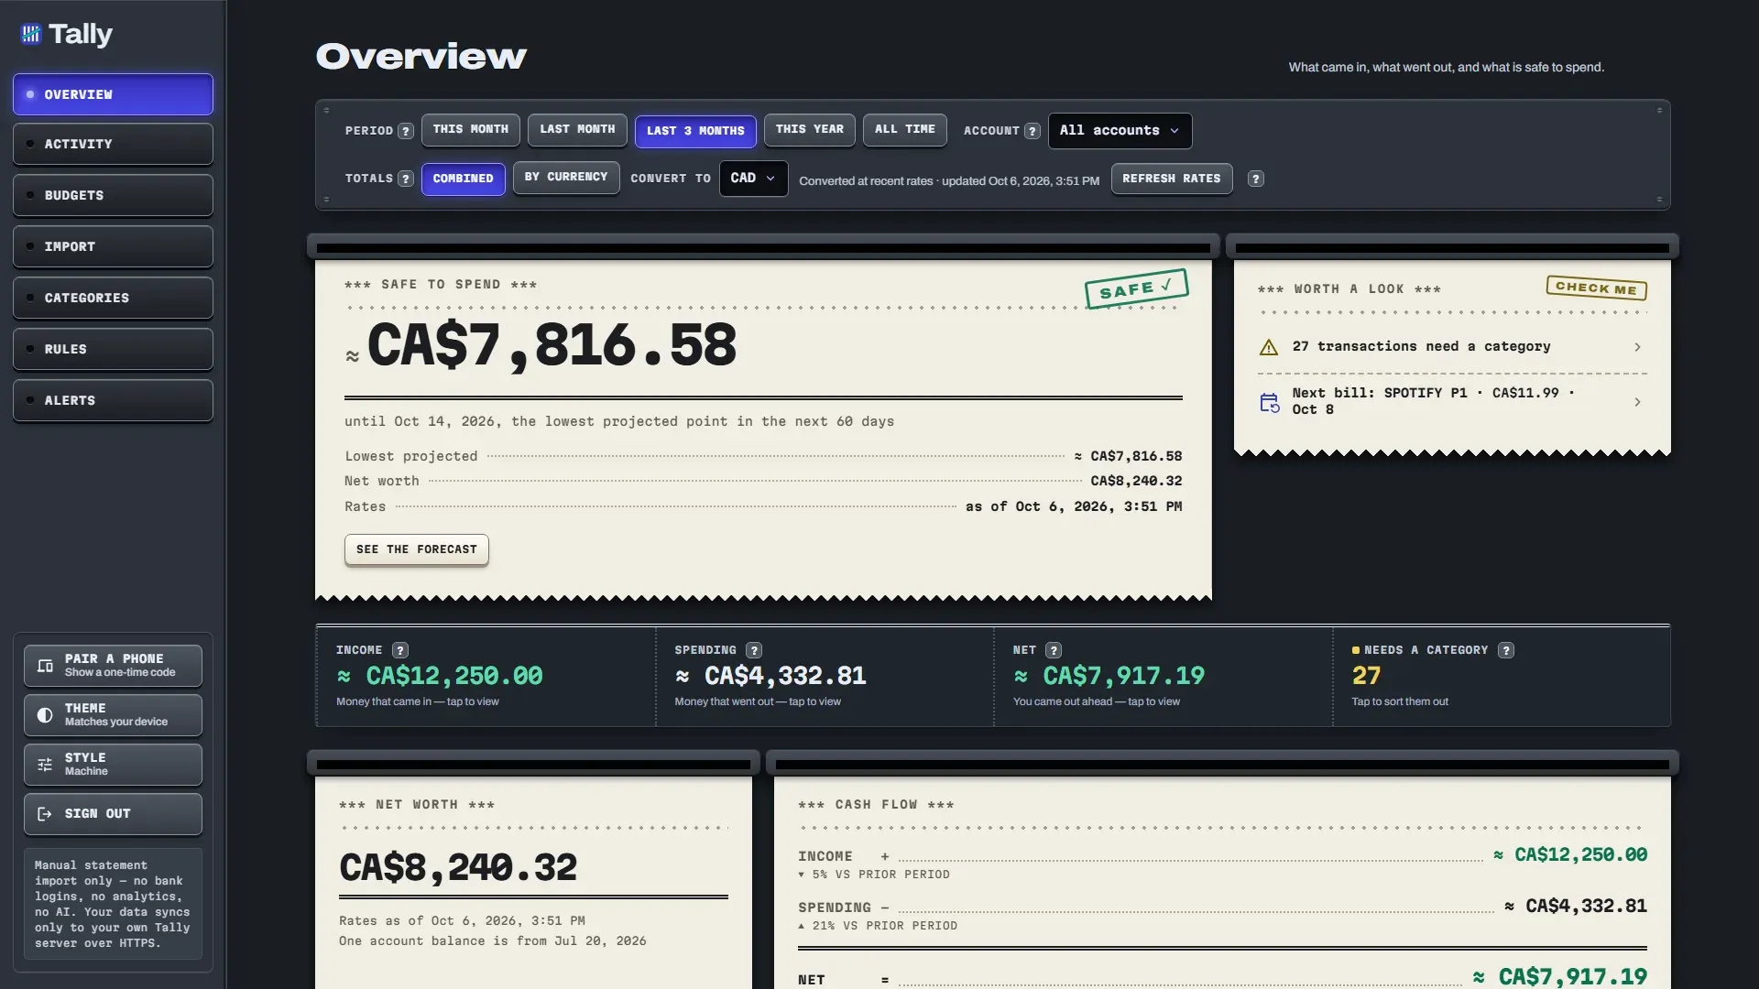Viewport: 1759px width, 989px height.
Task: Select Last 3 Months period
Action: pyautogui.click(x=695, y=131)
